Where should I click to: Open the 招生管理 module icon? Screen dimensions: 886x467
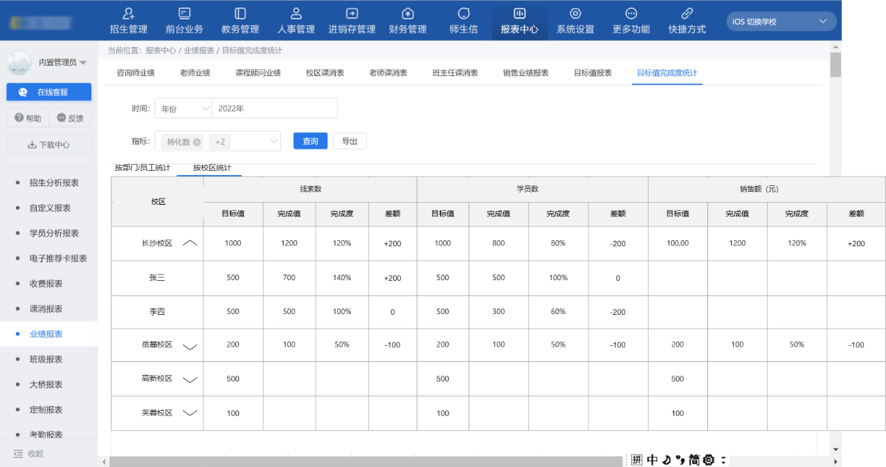(128, 13)
